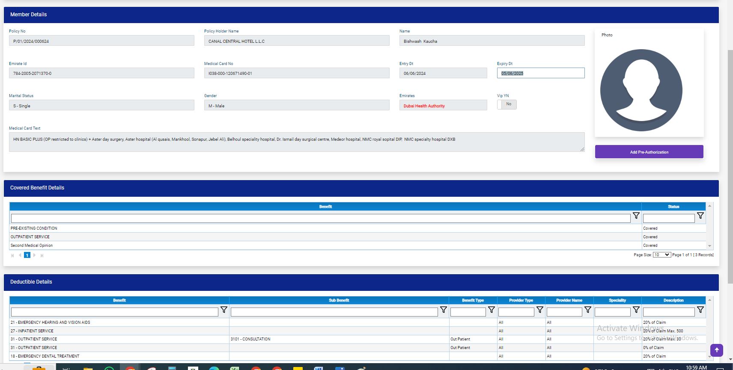Open the Page Size dropdown

pos(661,255)
